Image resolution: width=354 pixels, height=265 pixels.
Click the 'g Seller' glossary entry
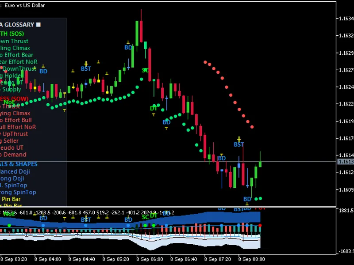tap(9, 141)
